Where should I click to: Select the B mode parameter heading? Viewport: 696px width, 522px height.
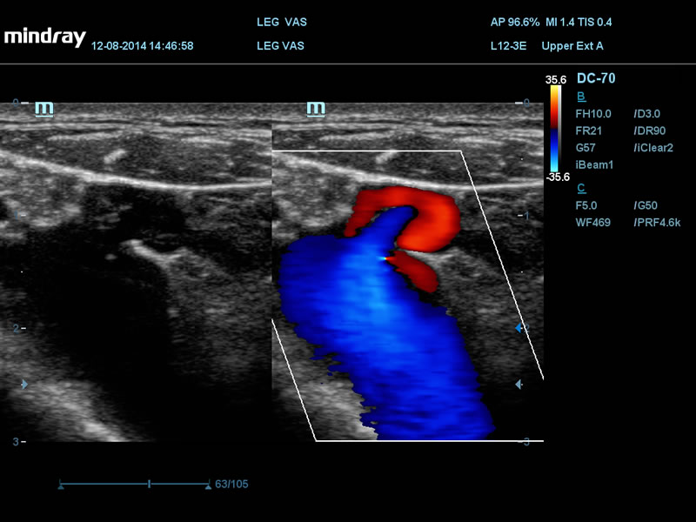click(581, 96)
